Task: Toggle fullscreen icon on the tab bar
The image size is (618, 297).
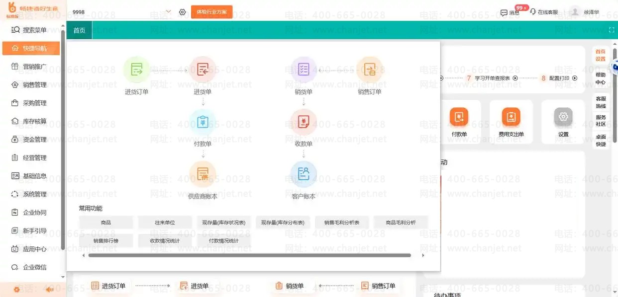Action: (612, 30)
